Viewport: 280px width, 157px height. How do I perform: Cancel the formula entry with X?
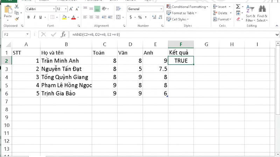point(43,34)
